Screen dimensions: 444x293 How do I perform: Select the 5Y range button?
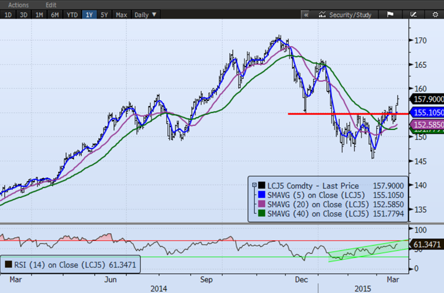[x=105, y=15]
